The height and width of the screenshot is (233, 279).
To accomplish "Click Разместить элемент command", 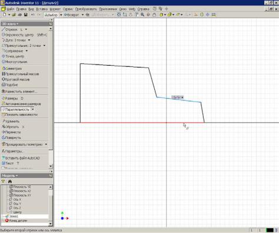I will pos(19,92).
